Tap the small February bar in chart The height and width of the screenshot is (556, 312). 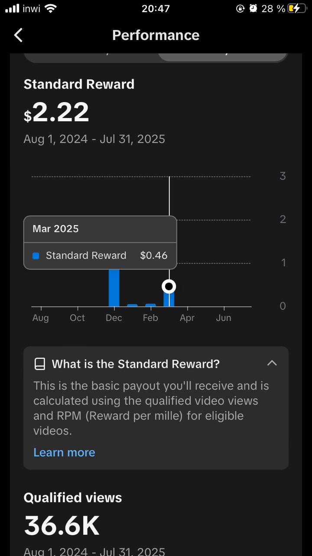pos(150,305)
